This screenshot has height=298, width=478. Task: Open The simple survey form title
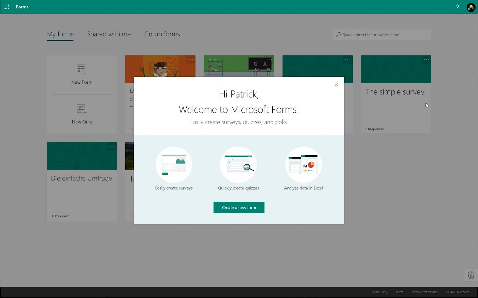pyautogui.click(x=395, y=92)
